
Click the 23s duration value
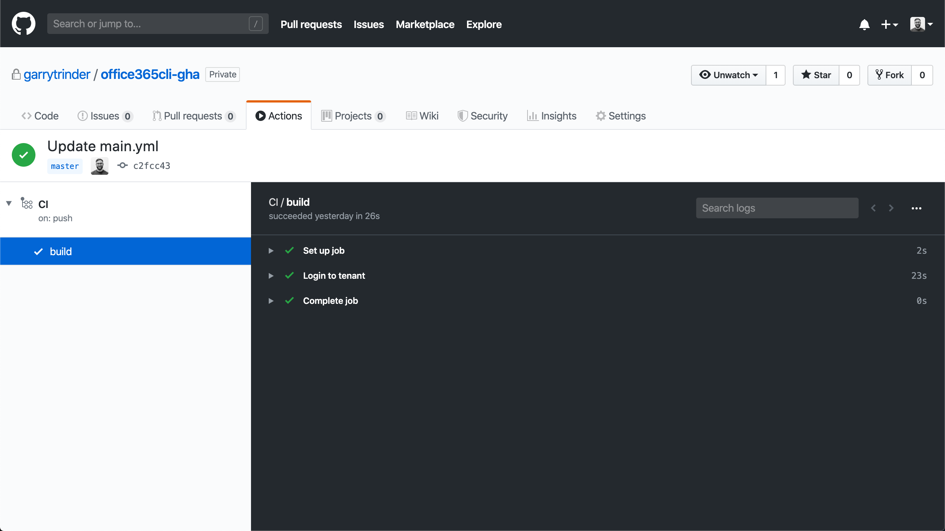pyautogui.click(x=919, y=276)
